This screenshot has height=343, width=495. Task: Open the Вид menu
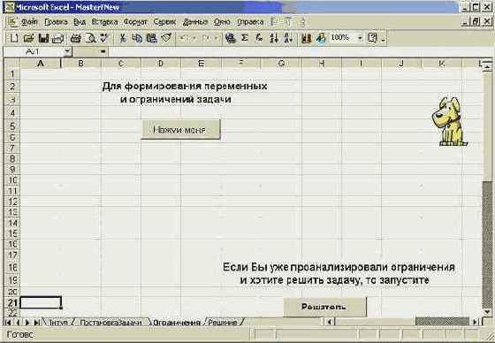80,22
